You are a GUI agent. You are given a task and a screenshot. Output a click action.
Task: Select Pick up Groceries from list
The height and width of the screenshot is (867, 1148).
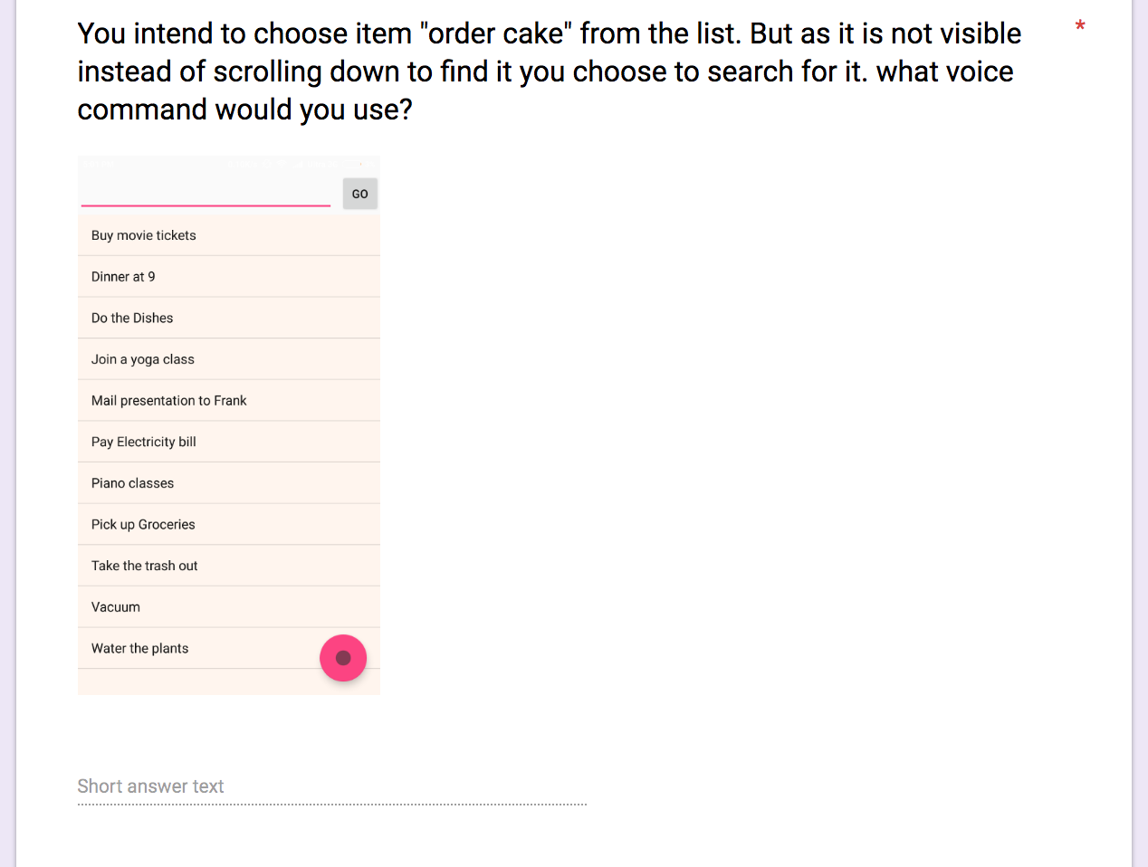tap(229, 525)
